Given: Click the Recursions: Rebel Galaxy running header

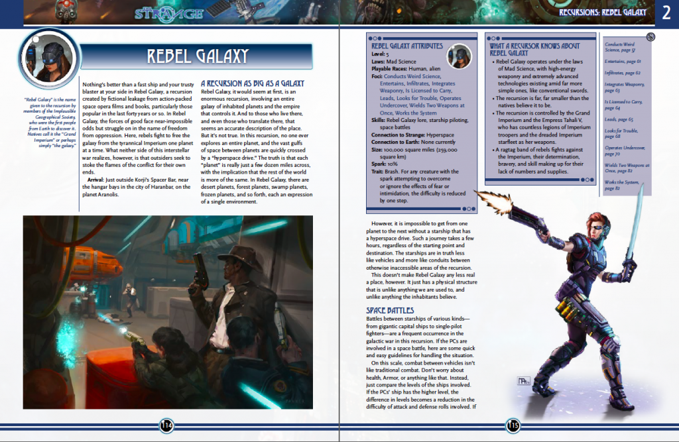Looking at the screenshot, I should click(602, 12).
